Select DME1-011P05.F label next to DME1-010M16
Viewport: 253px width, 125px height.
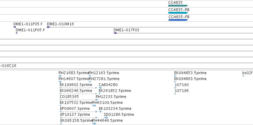28,24
